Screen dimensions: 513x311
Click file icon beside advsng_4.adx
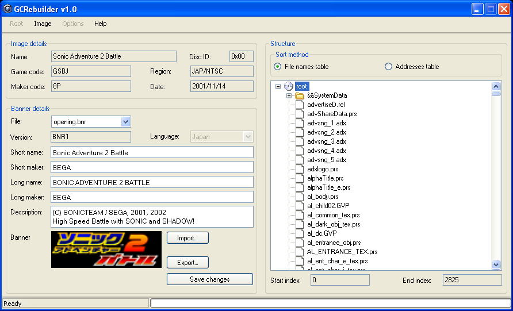tap(300, 151)
